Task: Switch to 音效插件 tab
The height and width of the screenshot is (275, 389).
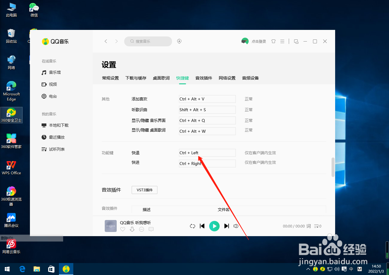Action: [x=204, y=78]
